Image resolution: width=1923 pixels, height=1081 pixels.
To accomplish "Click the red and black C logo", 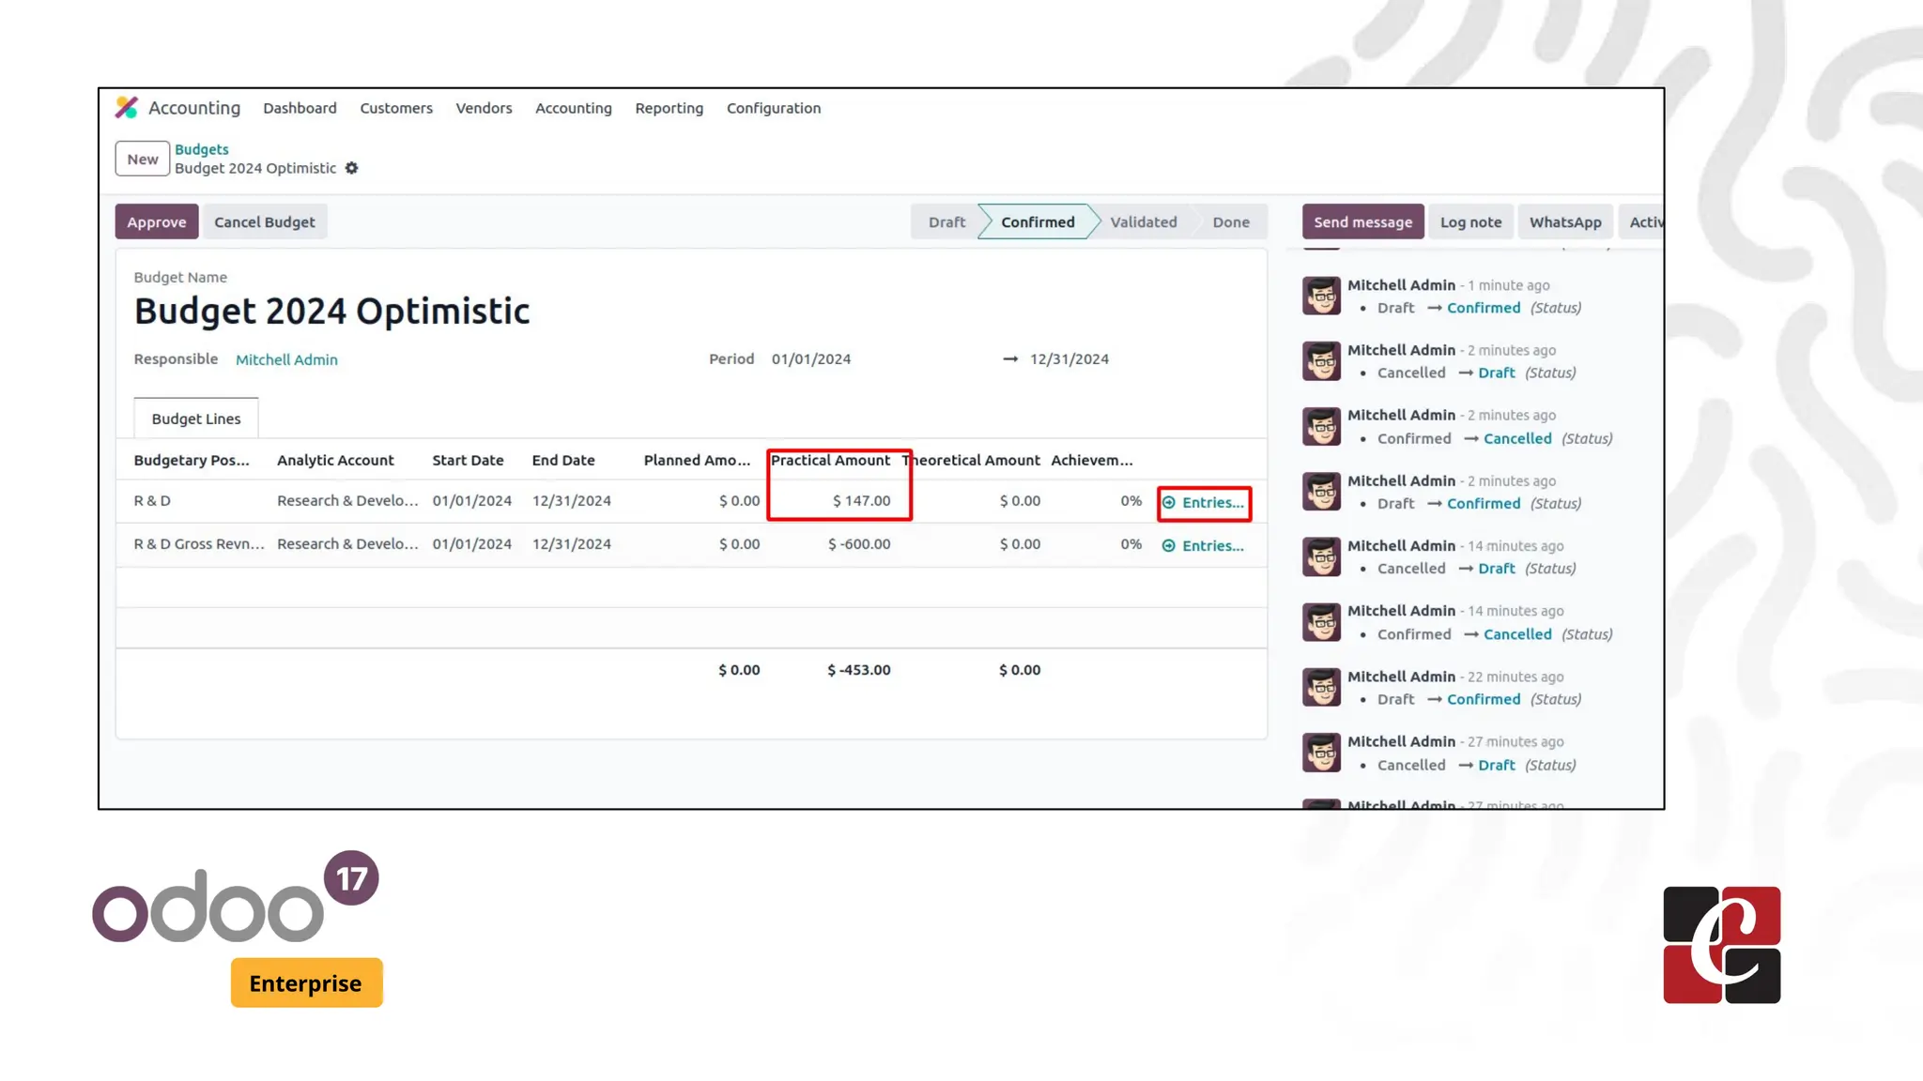I will [1721, 945].
